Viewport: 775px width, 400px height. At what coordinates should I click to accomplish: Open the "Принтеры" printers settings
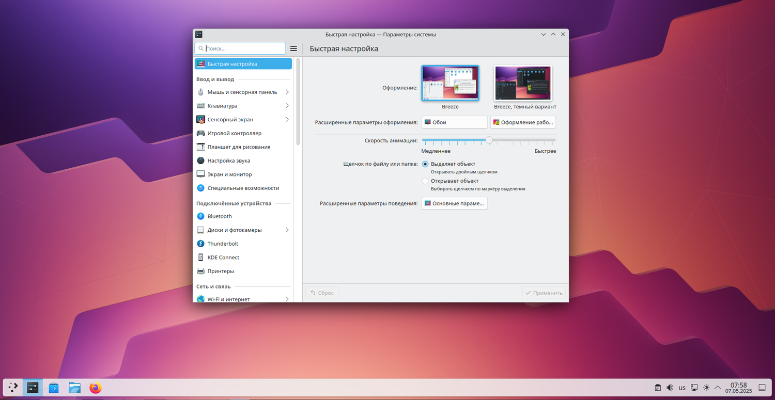[243, 271]
